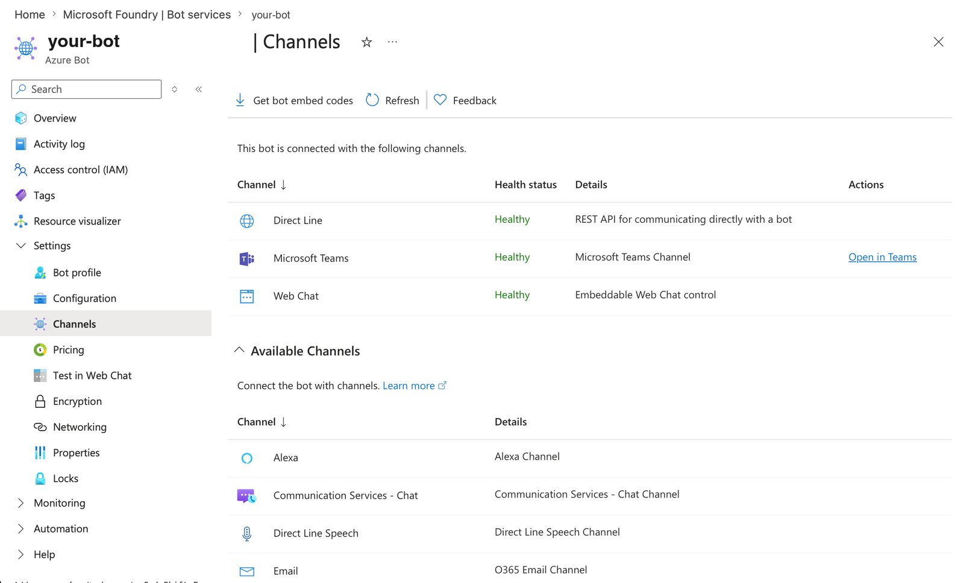
Task: Click the Communication Services chat bubble icon
Action: tap(246, 496)
